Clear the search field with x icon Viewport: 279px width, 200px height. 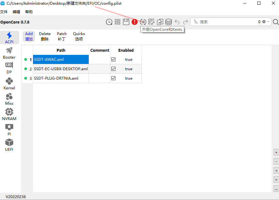[x=264, y=22]
